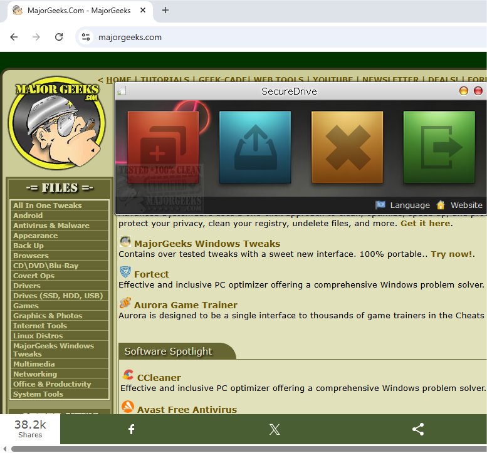Click the MajorGeeks logo image

(57, 123)
